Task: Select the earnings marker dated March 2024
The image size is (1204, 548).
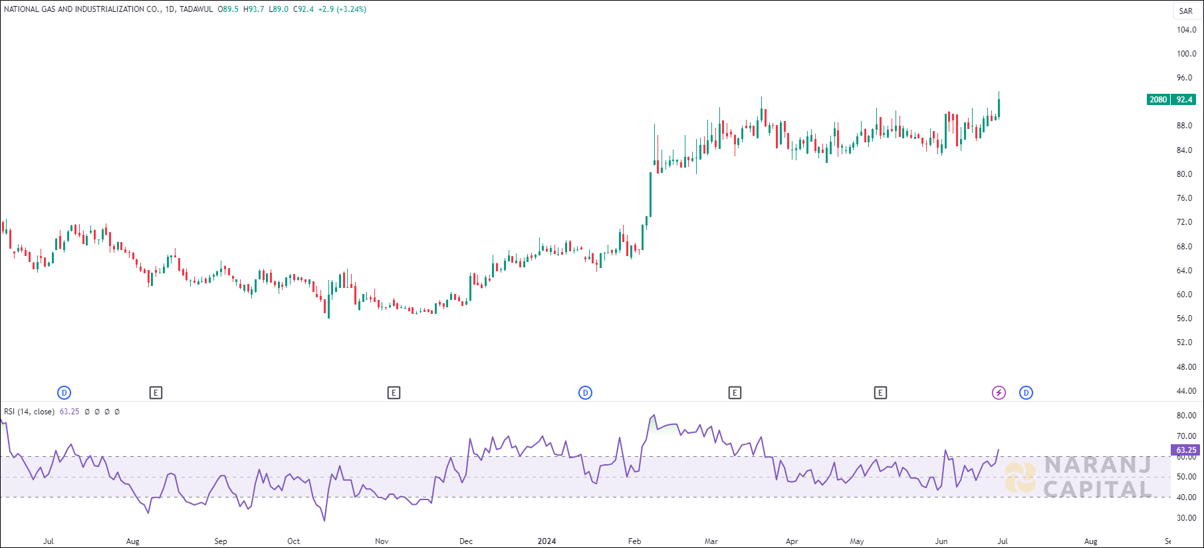Action: click(x=735, y=393)
